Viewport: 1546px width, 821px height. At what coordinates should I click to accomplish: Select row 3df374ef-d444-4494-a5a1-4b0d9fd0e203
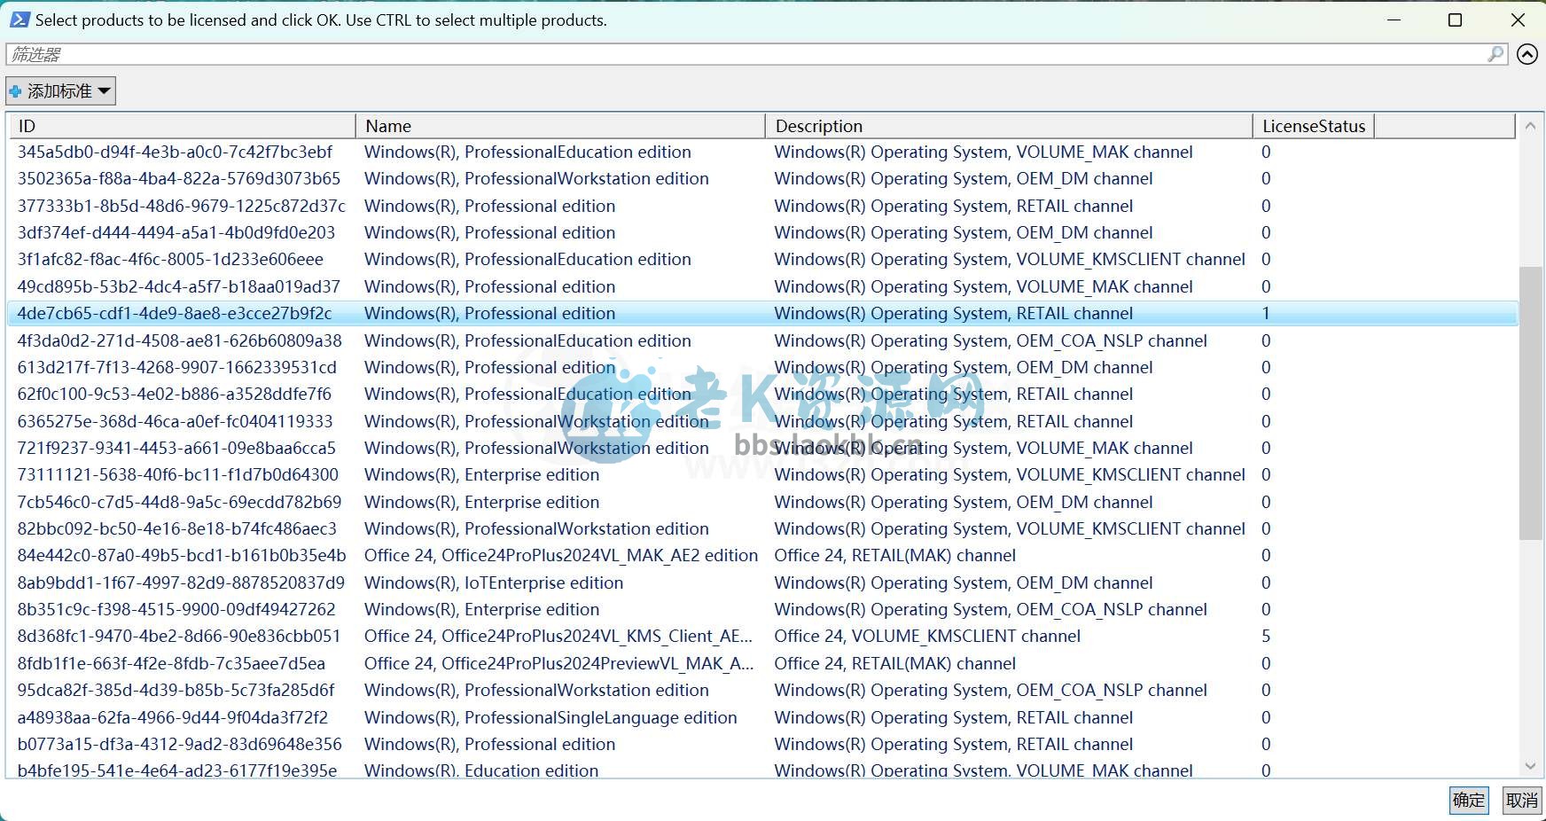[x=762, y=232]
